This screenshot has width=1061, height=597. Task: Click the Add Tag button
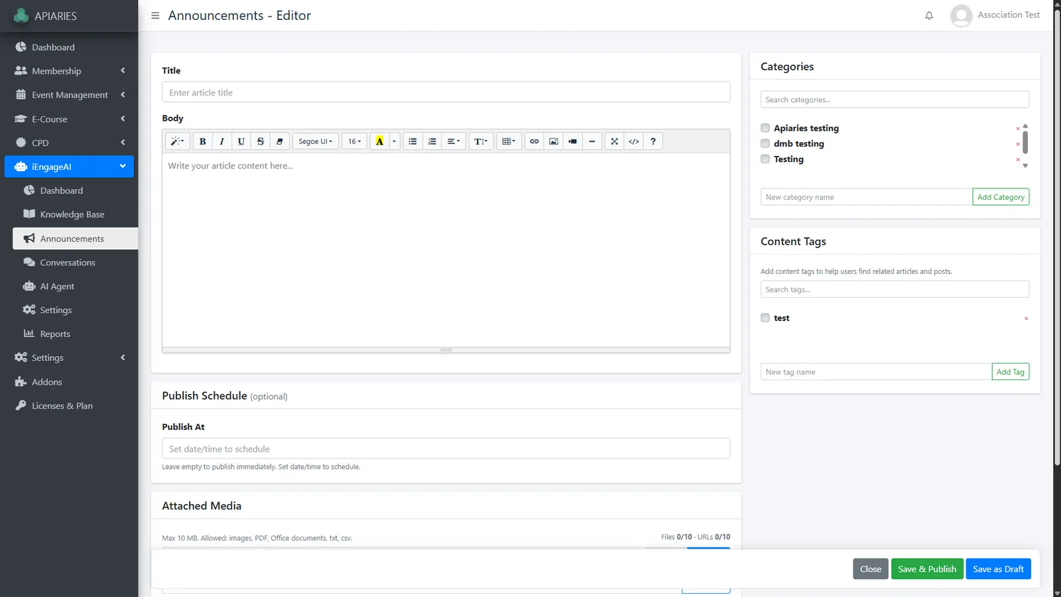click(1010, 372)
